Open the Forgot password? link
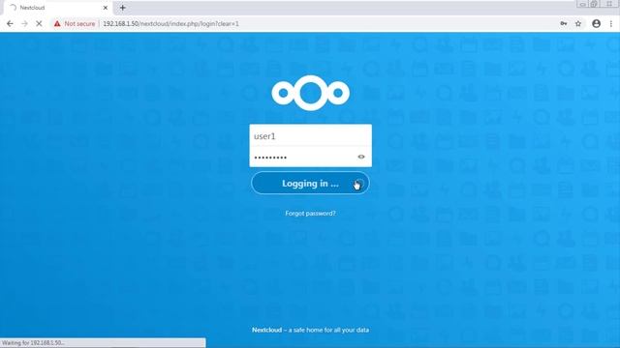The width and height of the screenshot is (620, 348). pos(310,213)
